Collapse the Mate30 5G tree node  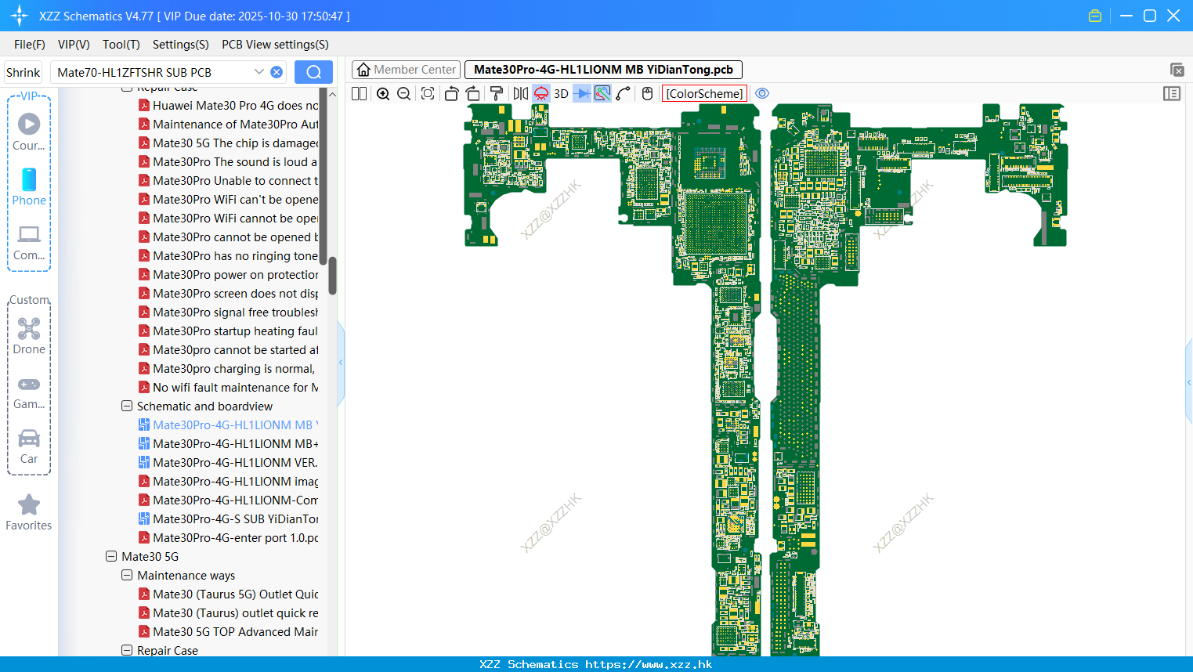pyautogui.click(x=111, y=556)
